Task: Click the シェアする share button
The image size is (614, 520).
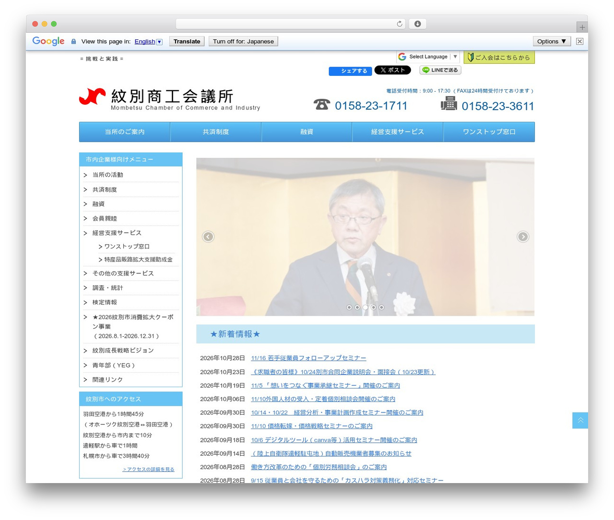Action: [350, 71]
